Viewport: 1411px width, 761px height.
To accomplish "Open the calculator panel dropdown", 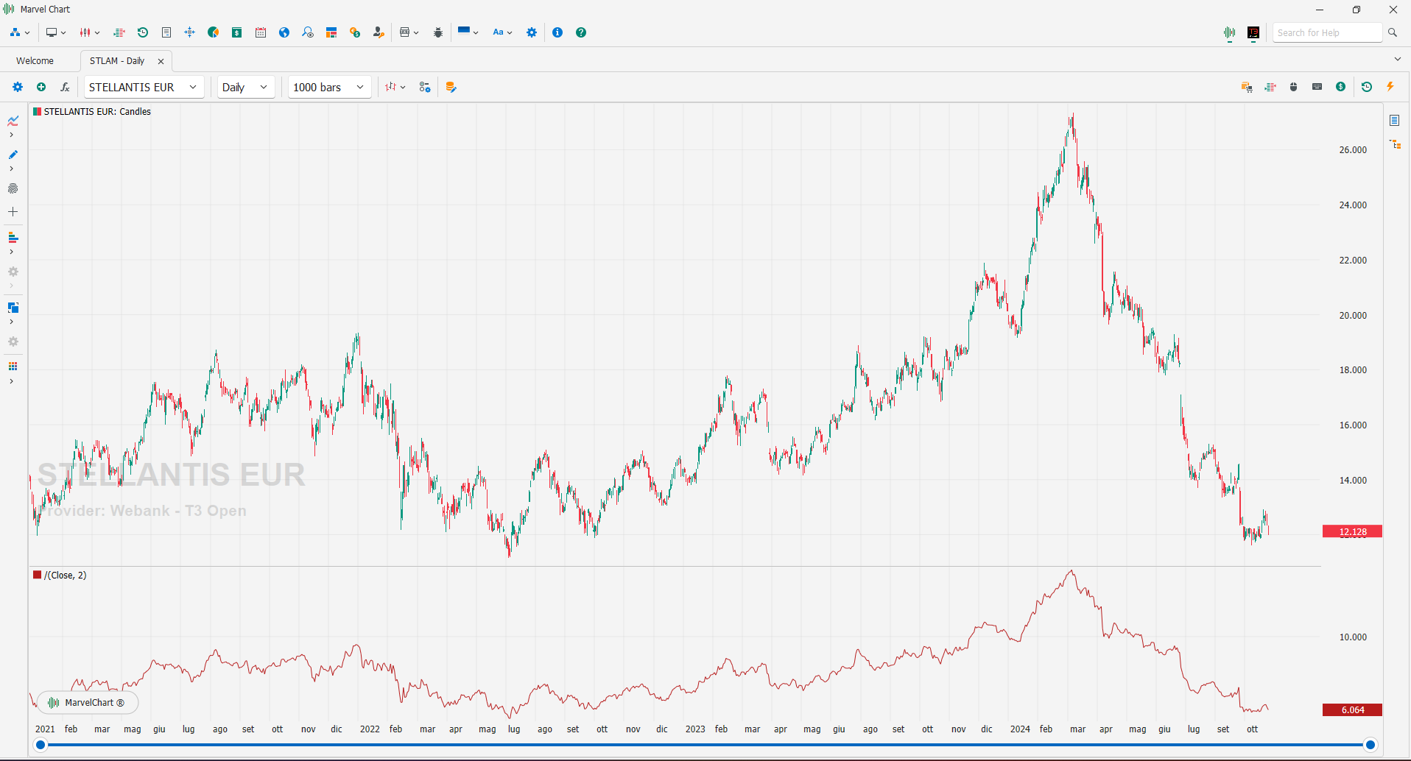I will 409,32.
